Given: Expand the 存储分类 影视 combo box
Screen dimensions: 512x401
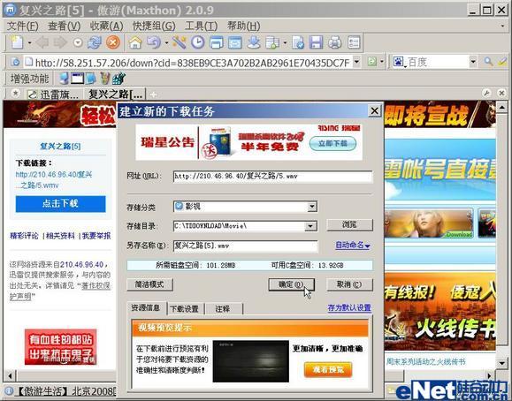Looking at the screenshot, I should pos(312,207).
